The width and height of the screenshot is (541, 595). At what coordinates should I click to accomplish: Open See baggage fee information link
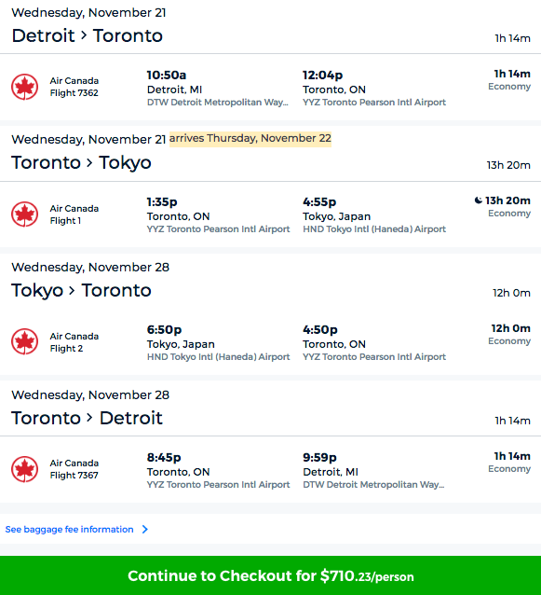click(x=69, y=530)
